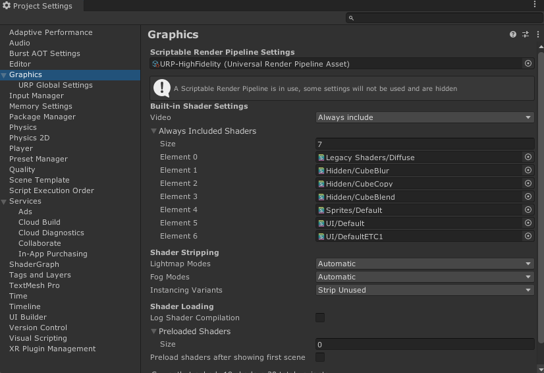Click the Always Included Shaders Size field
544x373 pixels.
424,144
